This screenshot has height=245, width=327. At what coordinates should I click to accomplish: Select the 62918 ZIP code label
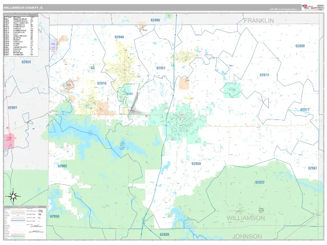click(x=102, y=83)
